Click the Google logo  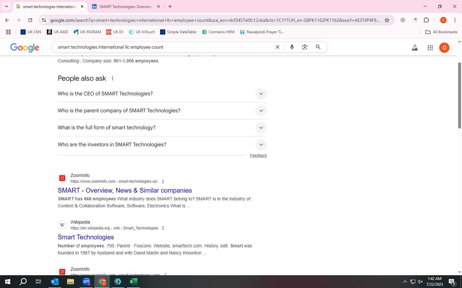[x=25, y=48]
